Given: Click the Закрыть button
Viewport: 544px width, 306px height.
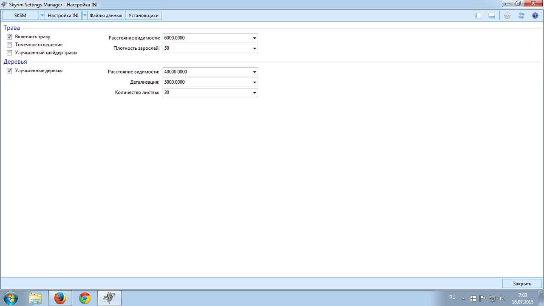Looking at the screenshot, I should (x=522, y=283).
